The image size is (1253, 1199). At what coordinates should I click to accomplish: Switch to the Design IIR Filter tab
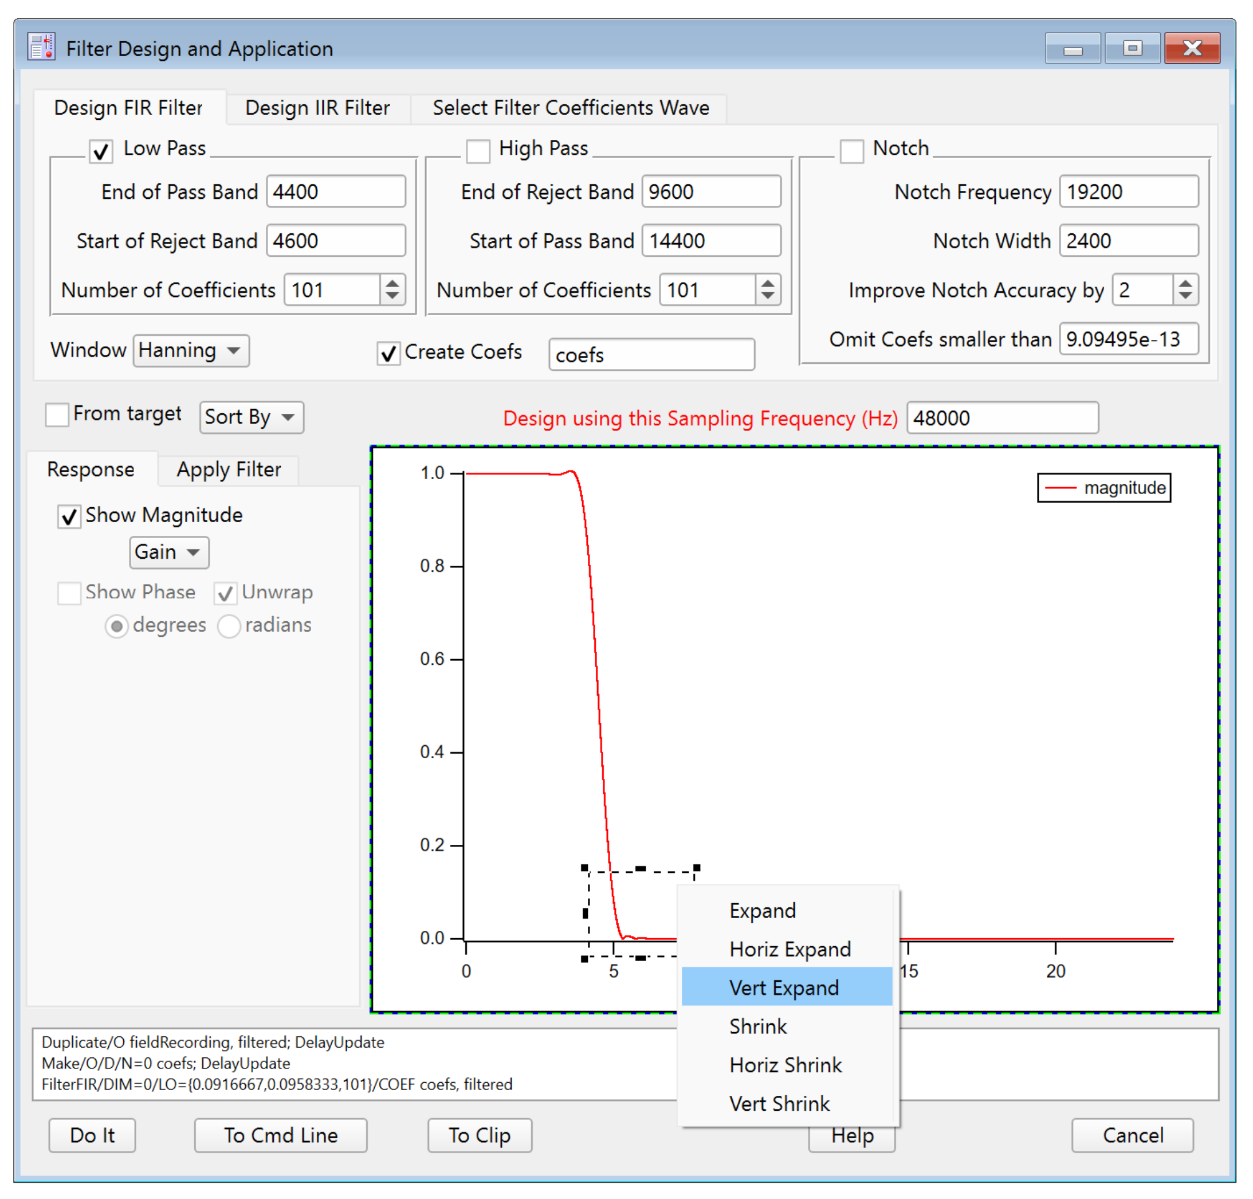317,107
